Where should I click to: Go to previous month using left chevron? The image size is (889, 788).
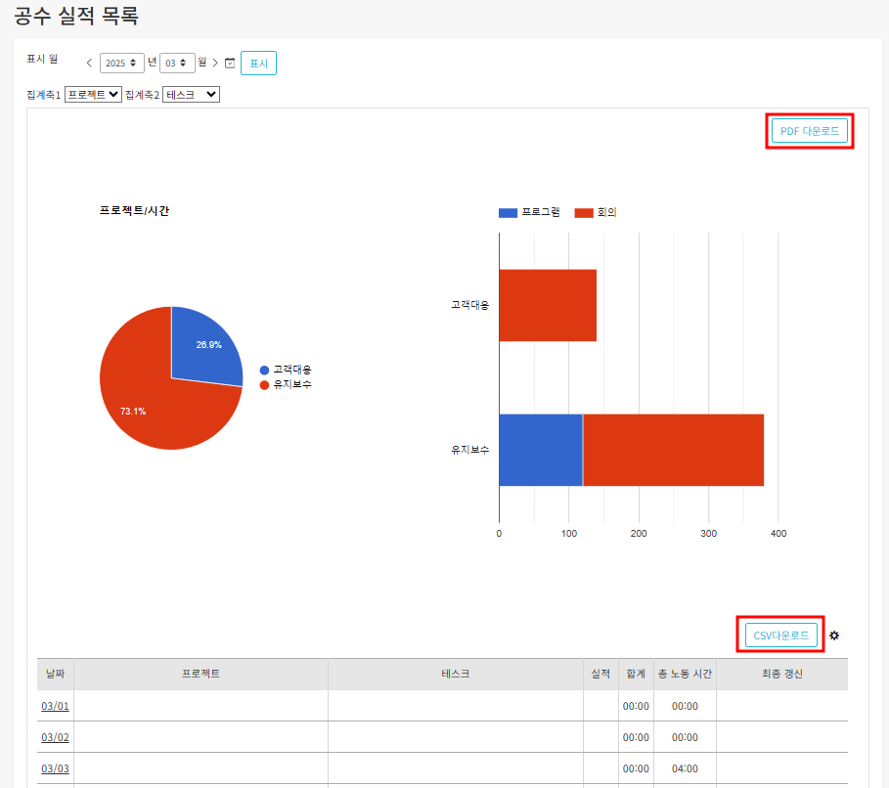click(x=89, y=64)
